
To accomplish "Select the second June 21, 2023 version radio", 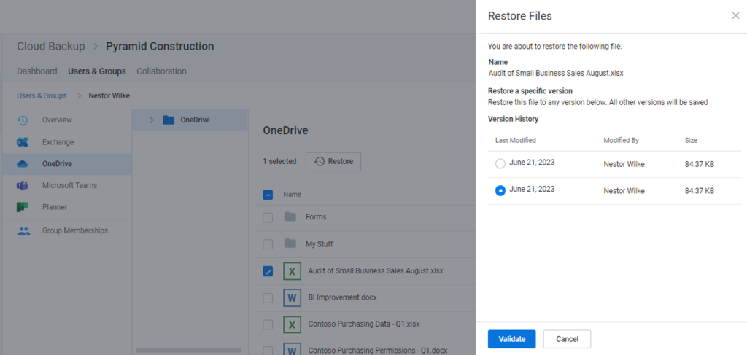I will click(x=500, y=191).
